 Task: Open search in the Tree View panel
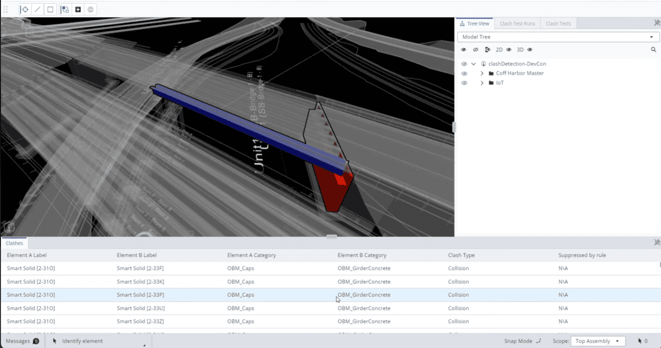point(653,50)
